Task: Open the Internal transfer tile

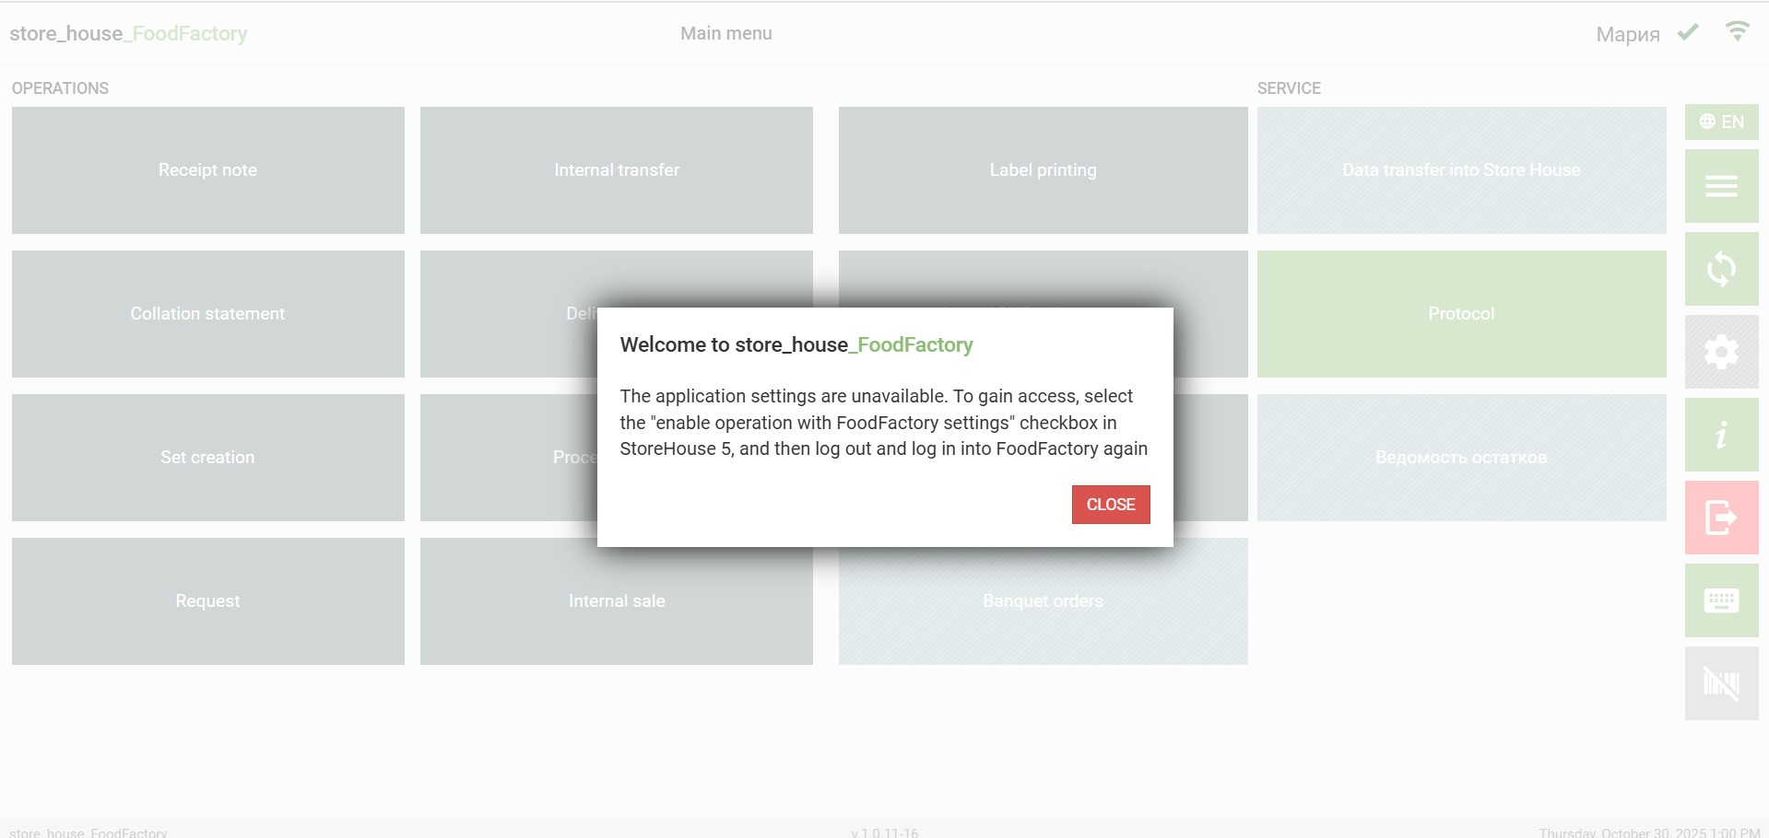Action: [x=616, y=170]
